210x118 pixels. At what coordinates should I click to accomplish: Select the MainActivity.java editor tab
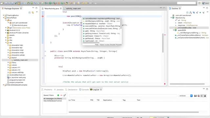click(x=52, y=9)
